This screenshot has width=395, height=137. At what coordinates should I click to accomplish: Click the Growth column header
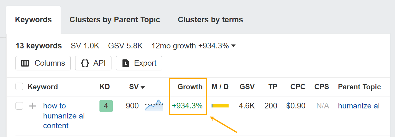pyautogui.click(x=190, y=87)
